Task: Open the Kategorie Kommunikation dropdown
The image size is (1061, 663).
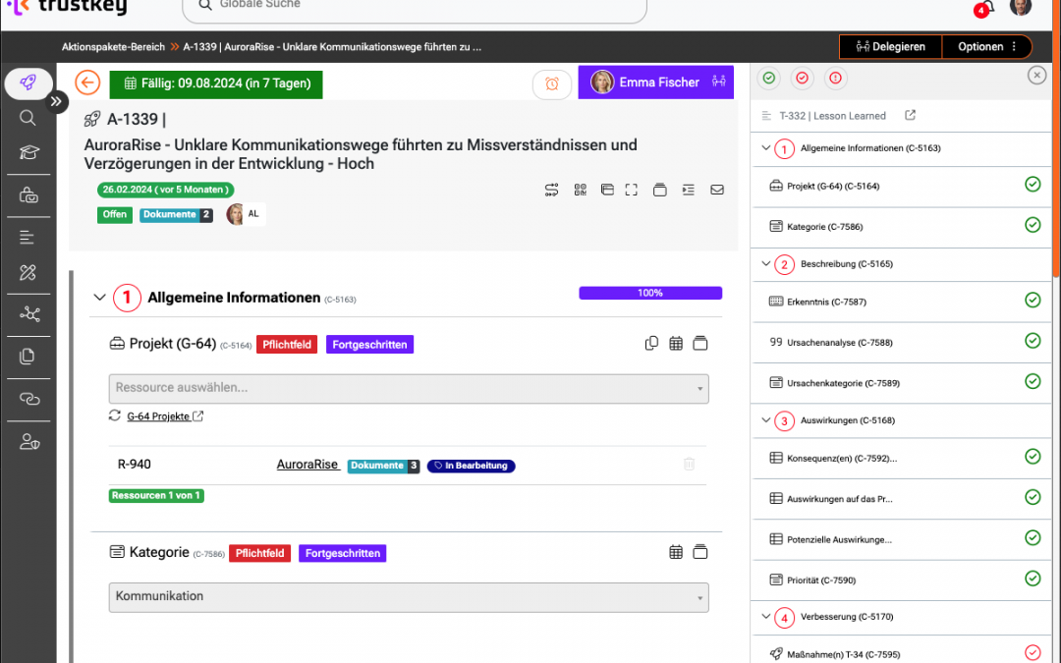Action: [408, 597]
